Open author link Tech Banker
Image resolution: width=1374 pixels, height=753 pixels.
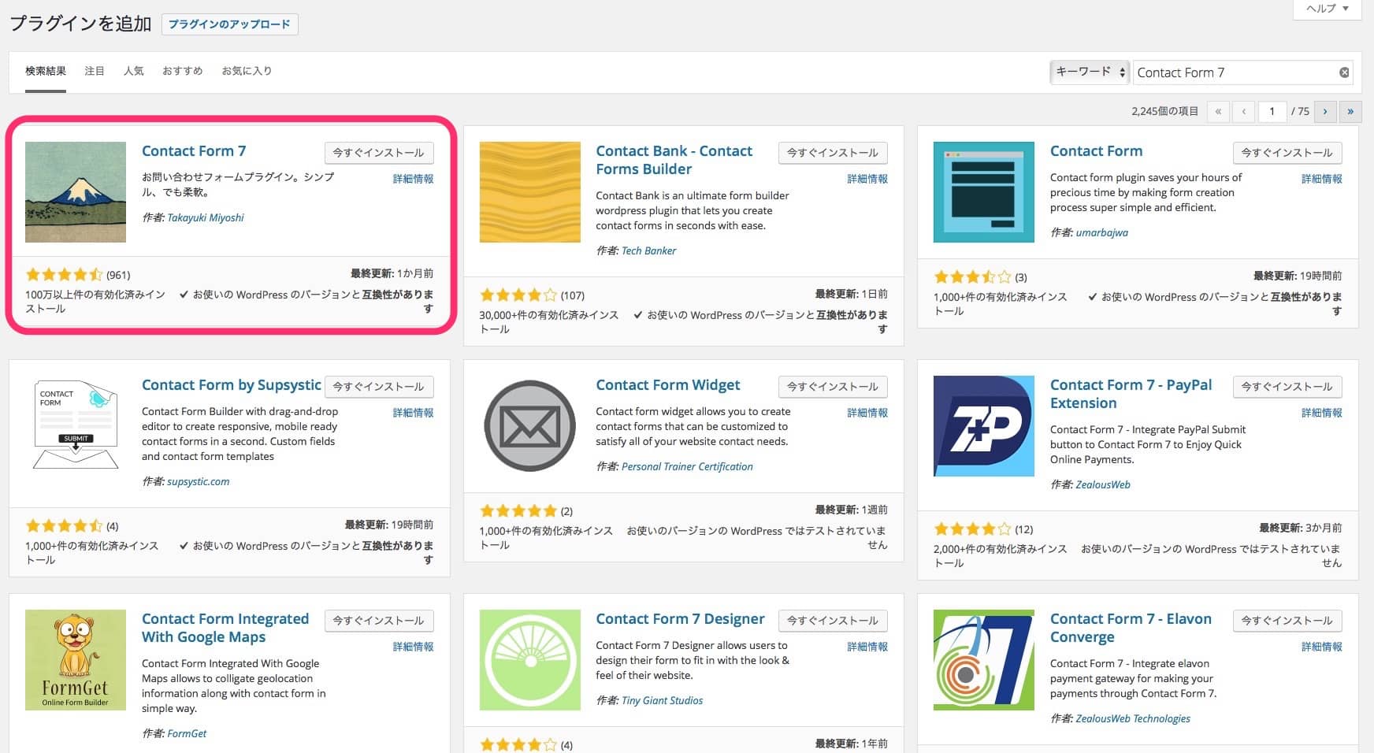coord(649,250)
